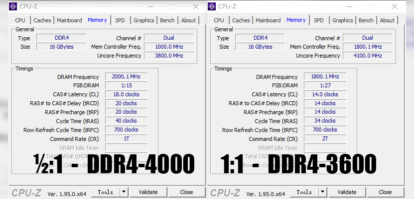The height and width of the screenshot is (199, 414).
Task: Open About tab in right CPU-Z window
Action: pyautogui.click(x=387, y=20)
